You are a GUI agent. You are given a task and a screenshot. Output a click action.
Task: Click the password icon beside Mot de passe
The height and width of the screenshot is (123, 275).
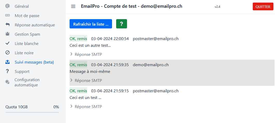click(x=8, y=16)
